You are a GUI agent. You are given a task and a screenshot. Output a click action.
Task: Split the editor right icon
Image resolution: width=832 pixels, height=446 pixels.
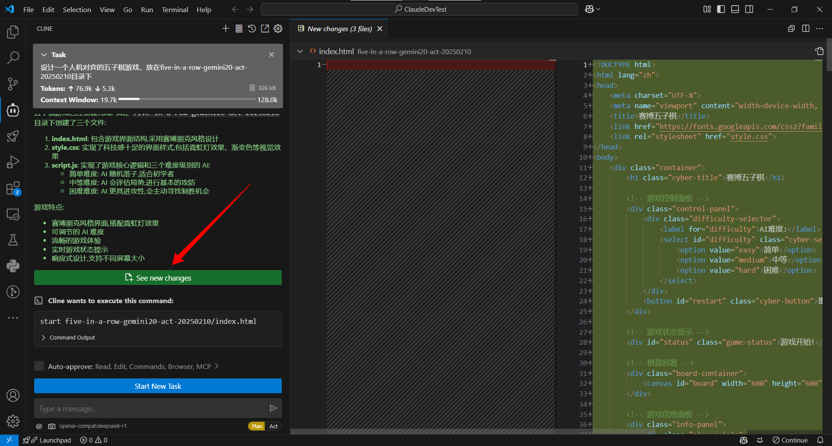[806, 29]
